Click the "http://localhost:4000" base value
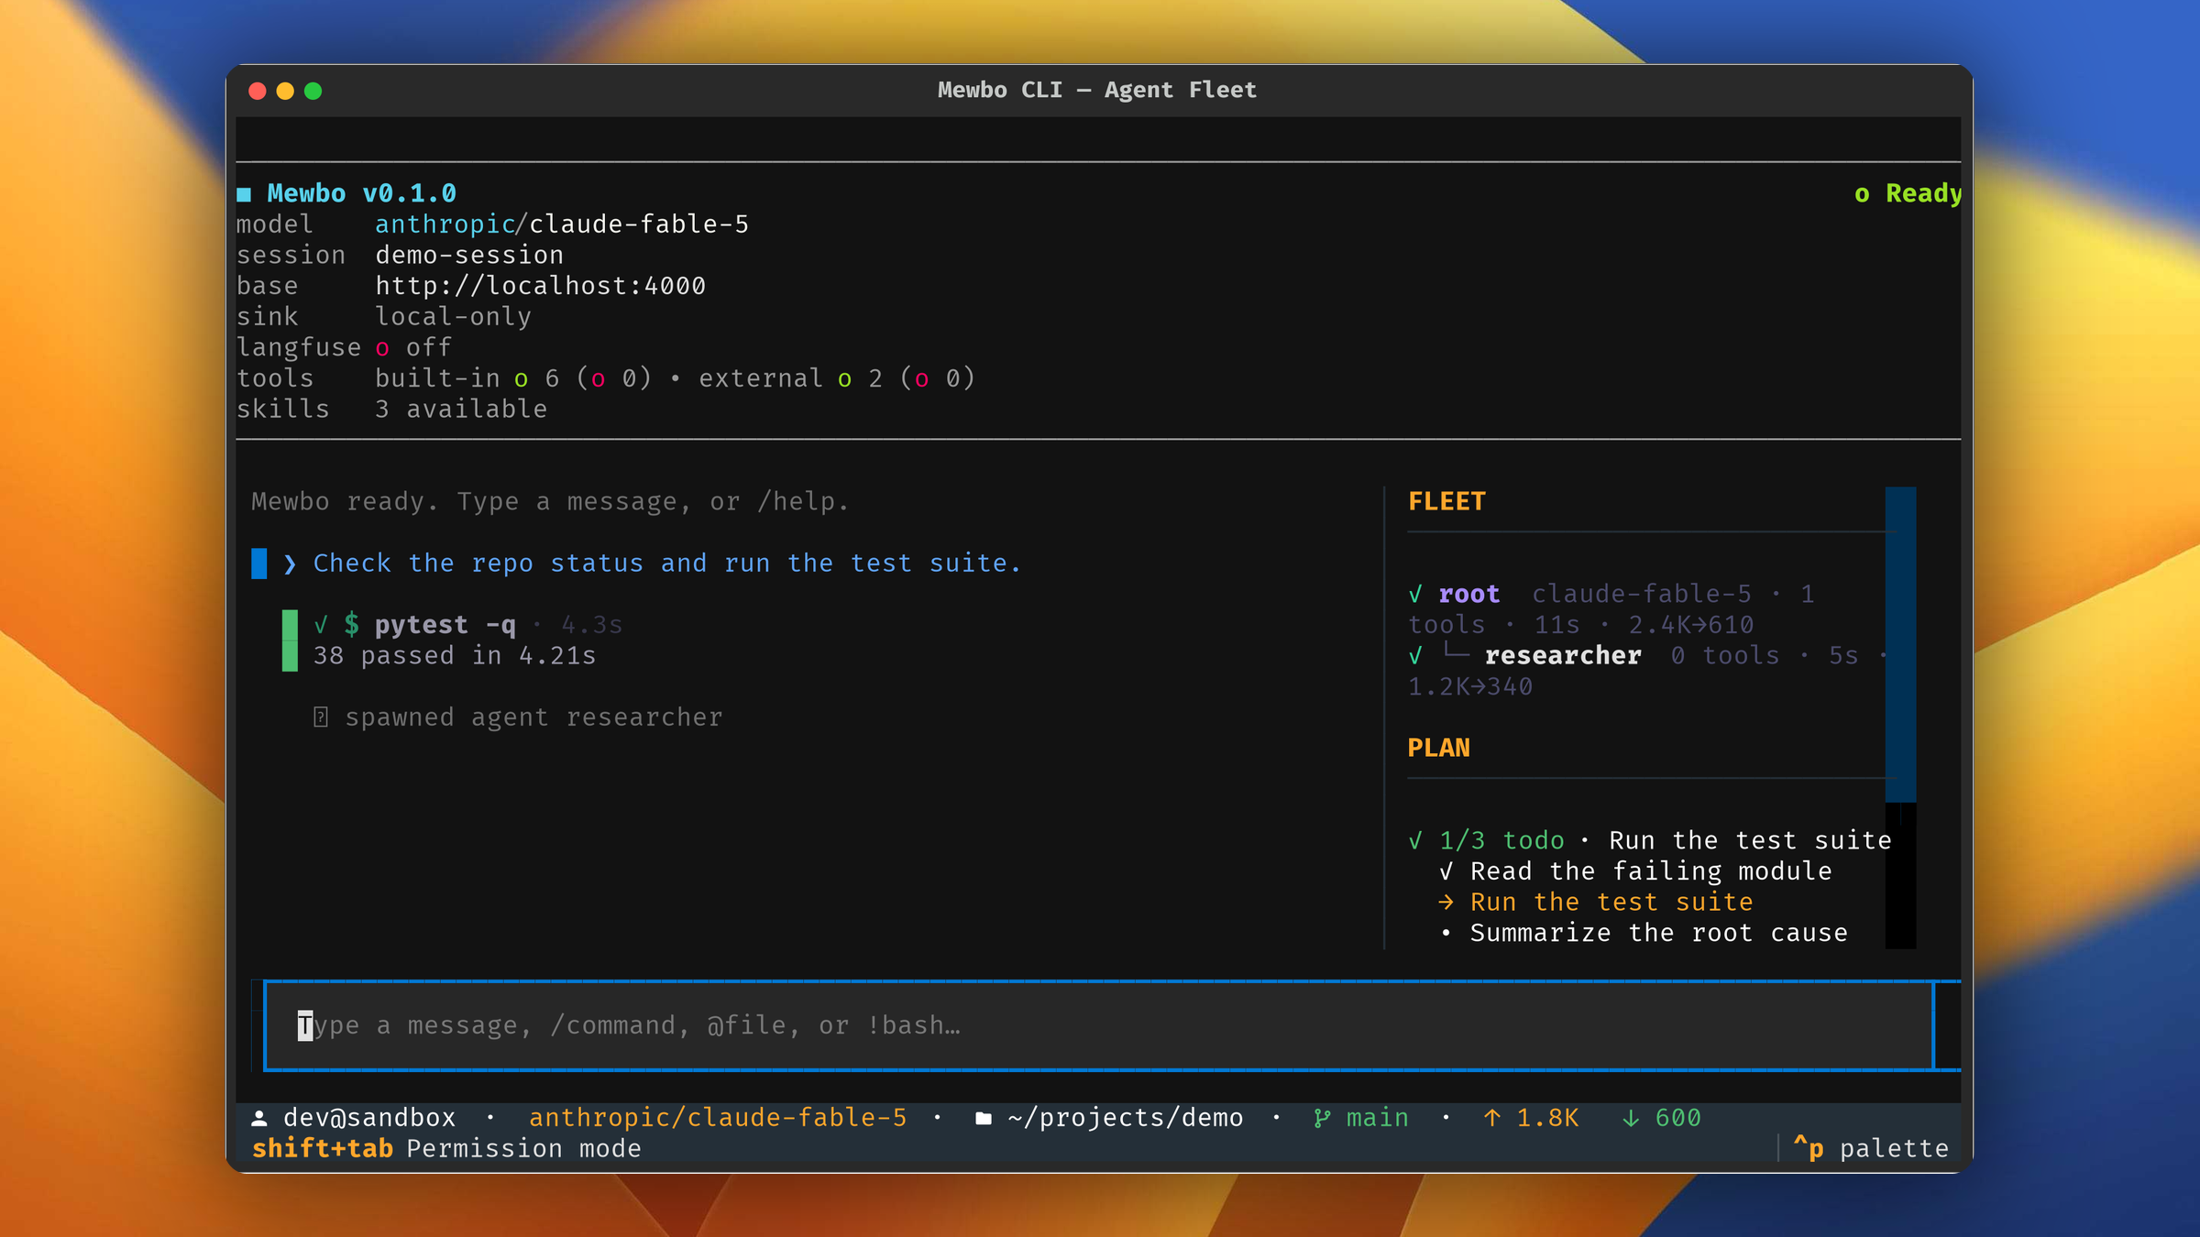Viewport: 2200px width, 1237px height. tap(541, 287)
